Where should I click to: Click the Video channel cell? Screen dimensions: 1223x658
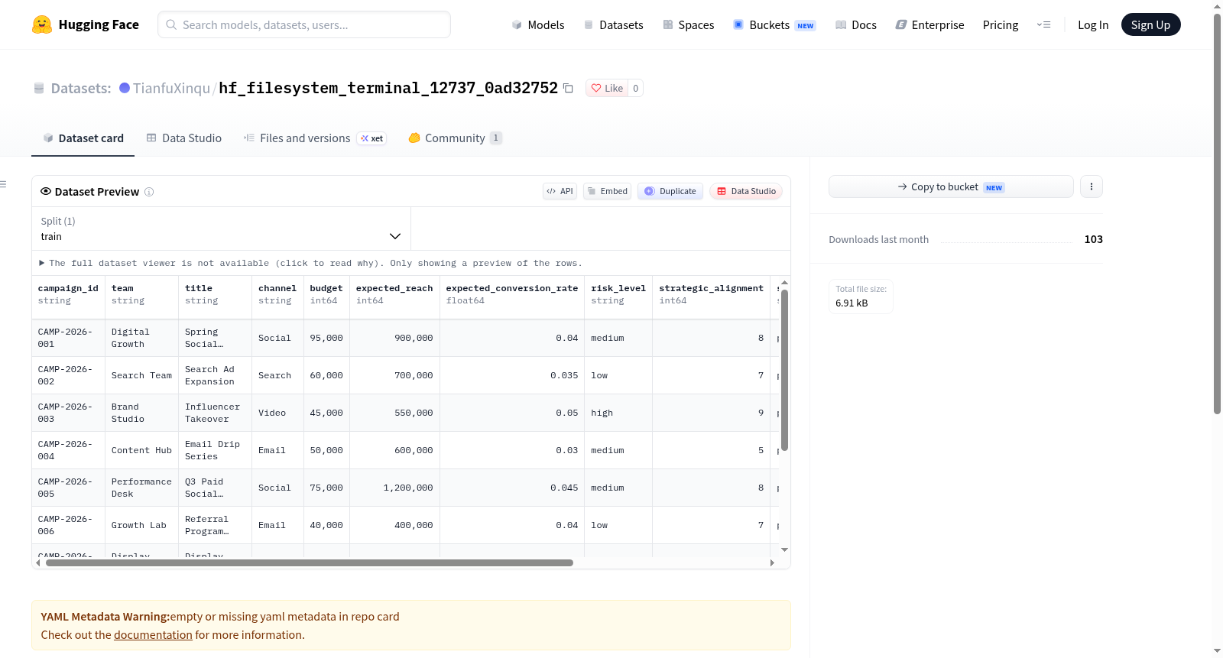tap(277, 413)
